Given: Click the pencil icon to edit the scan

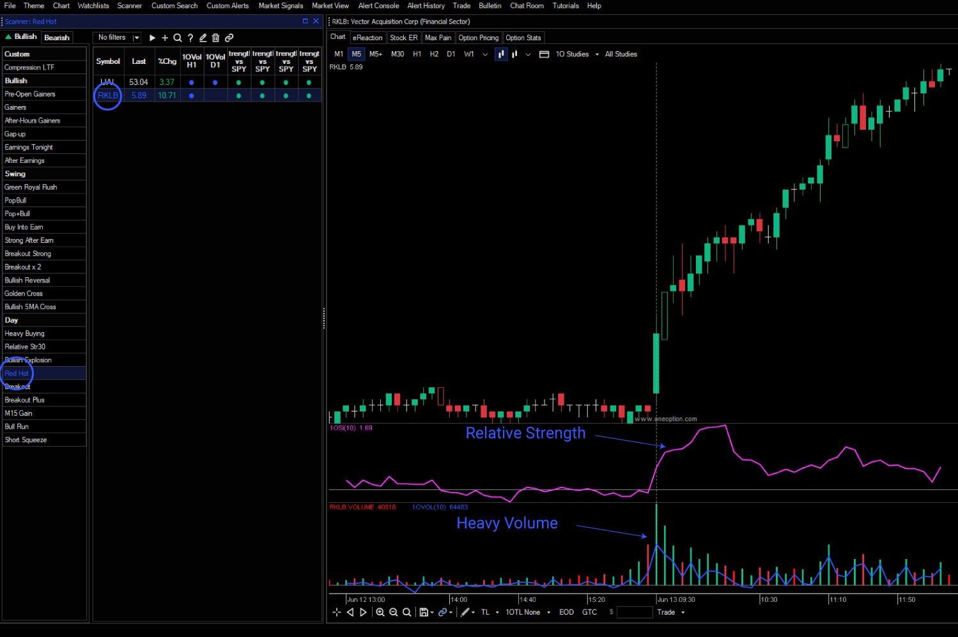Looking at the screenshot, I should pos(203,38).
